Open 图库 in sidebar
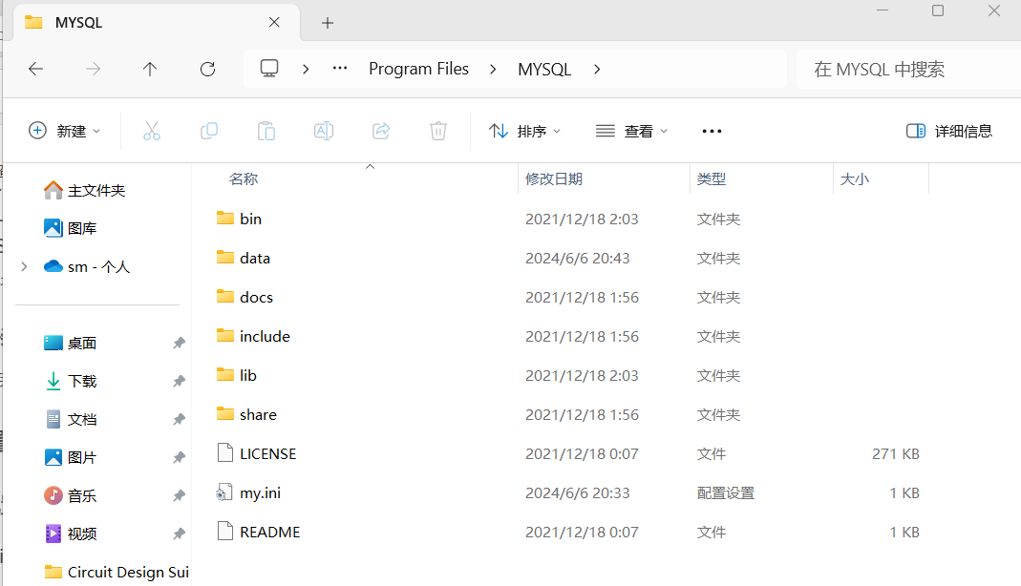Screen dimensions: 1021x586 tap(71, 228)
